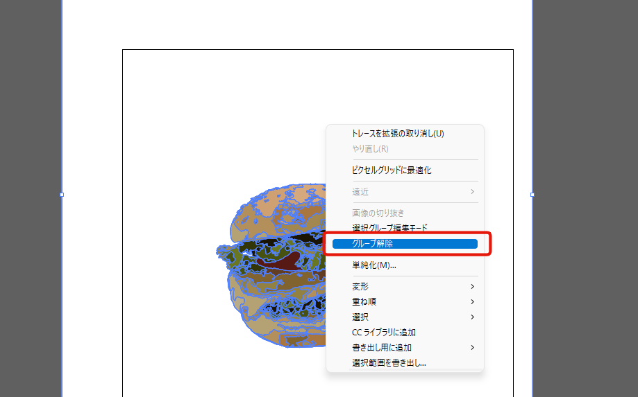Click the chevron arrow beside 変形
638x397 pixels.
click(472, 287)
